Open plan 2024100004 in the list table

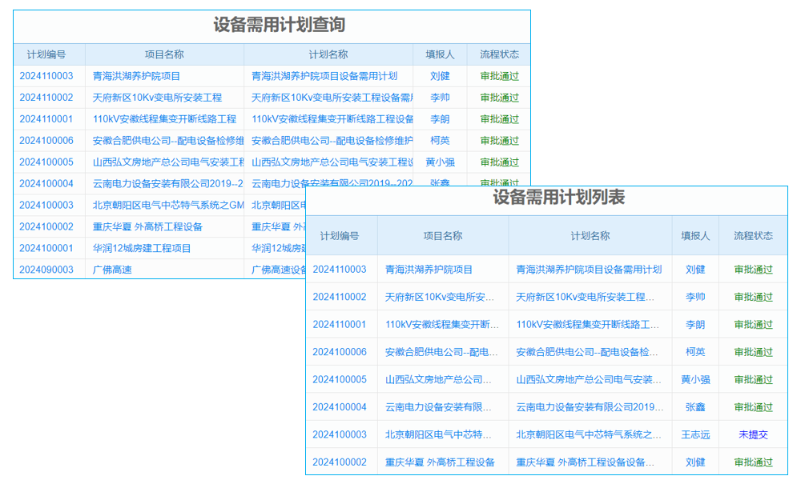(341, 407)
